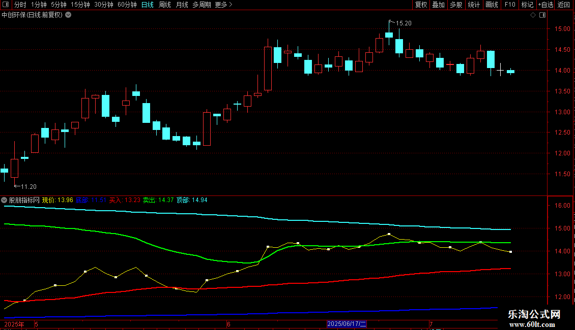
Task: Click the white cross doji candle near 14.00
Action: (x=500, y=70)
